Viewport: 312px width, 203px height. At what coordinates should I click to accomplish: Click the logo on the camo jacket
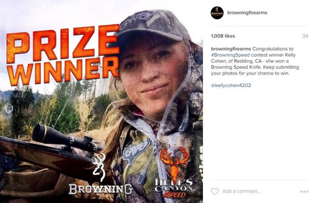pyautogui.click(x=137, y=152)
